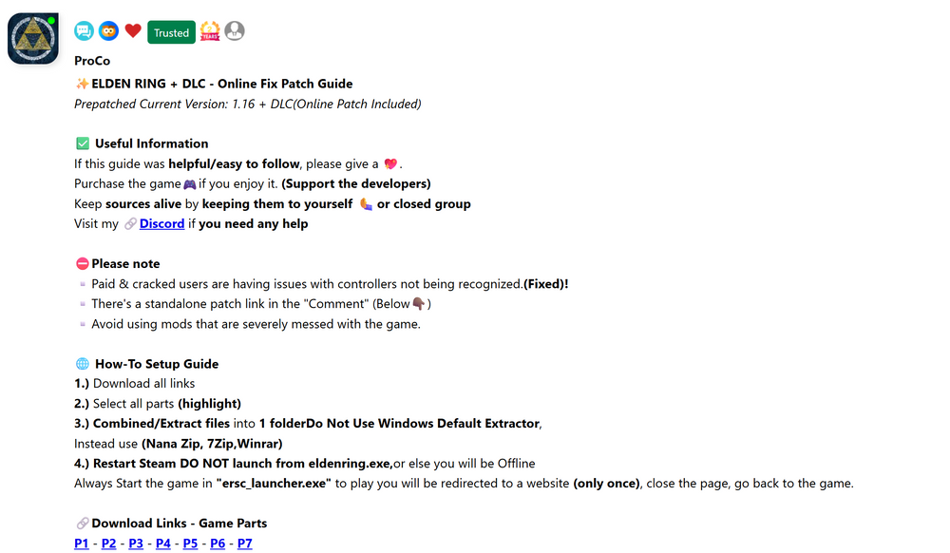
Task: Open download link P4
Action: [x=163, y=543]
